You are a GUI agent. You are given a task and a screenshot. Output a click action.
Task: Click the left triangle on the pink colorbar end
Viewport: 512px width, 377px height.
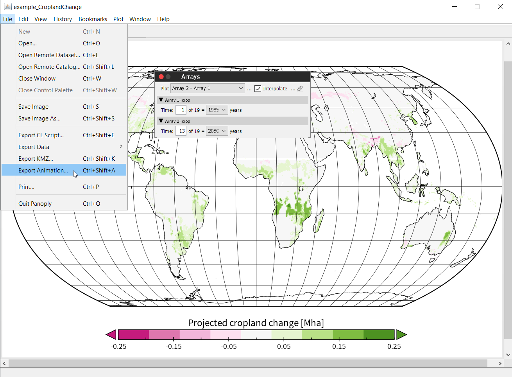(111, 334)
